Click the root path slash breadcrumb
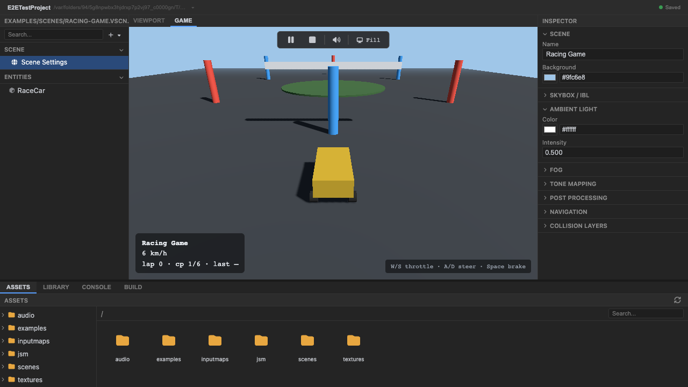The height and width of the screenshot is (387, 688). pos(102,314)
